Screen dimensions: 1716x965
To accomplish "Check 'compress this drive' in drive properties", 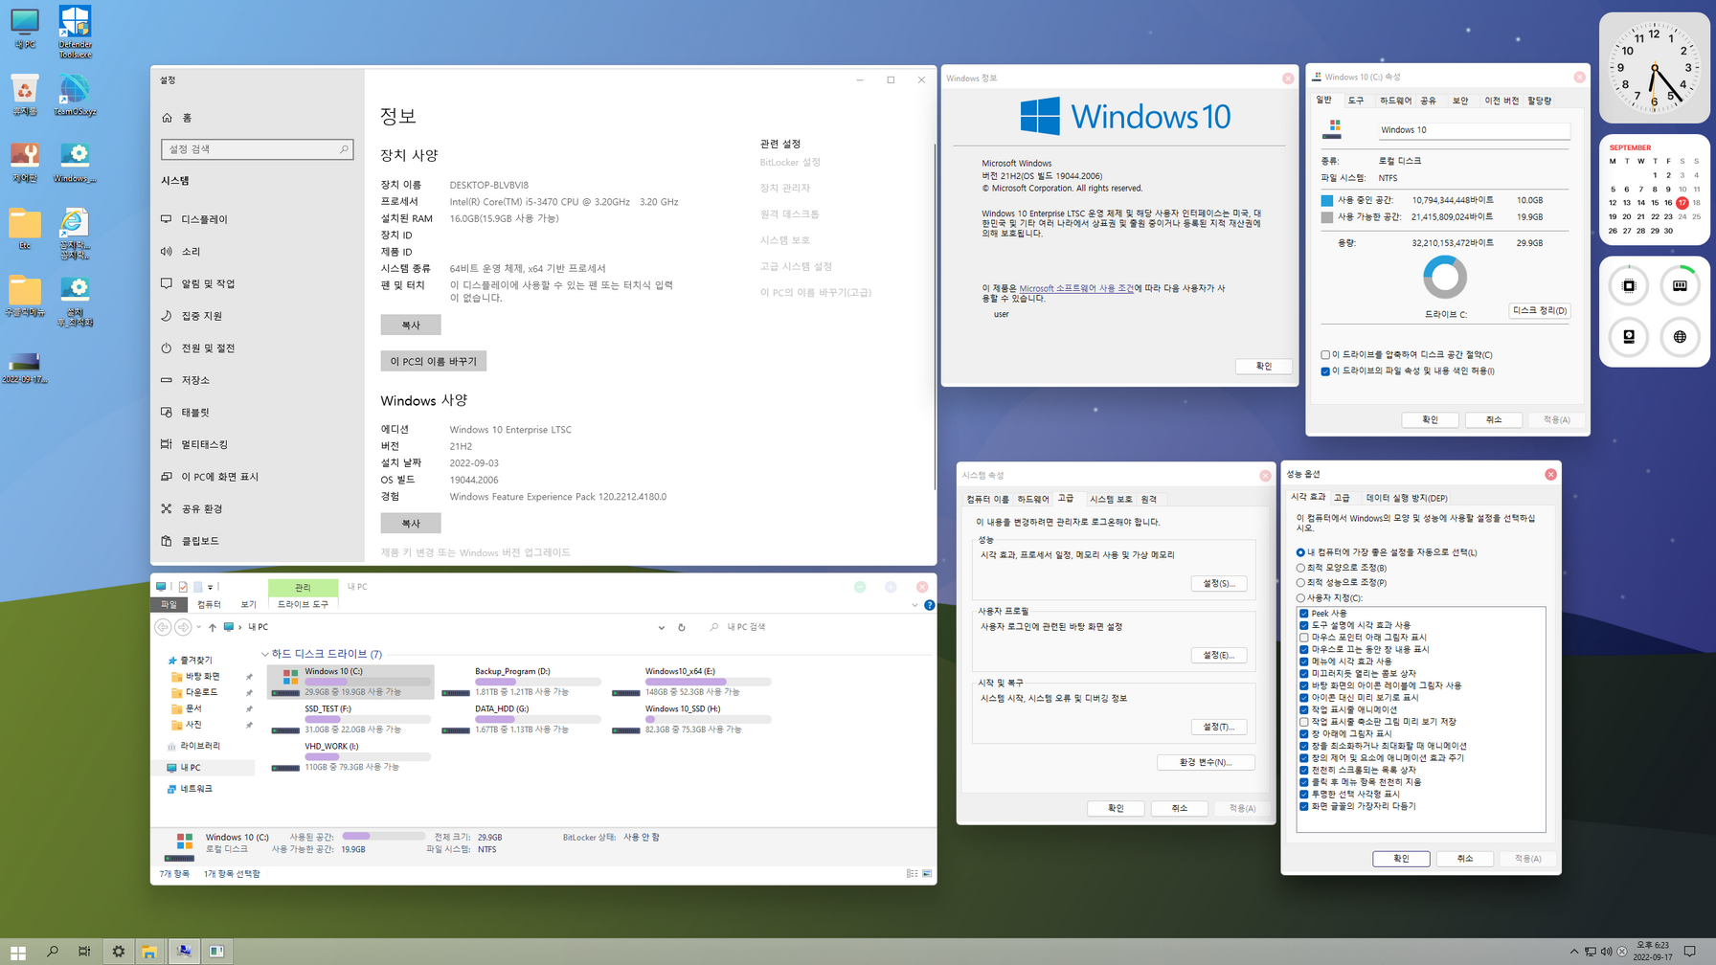I will tap(1325, 355).
